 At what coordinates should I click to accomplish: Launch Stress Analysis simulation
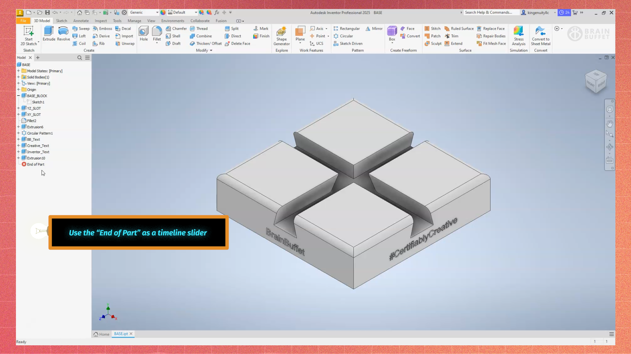518,36
